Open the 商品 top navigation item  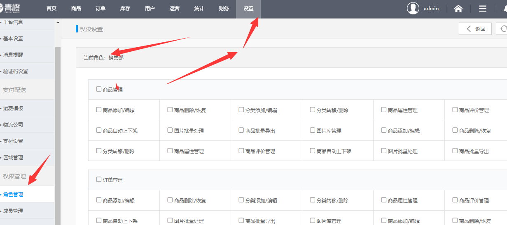pos(76,9)
